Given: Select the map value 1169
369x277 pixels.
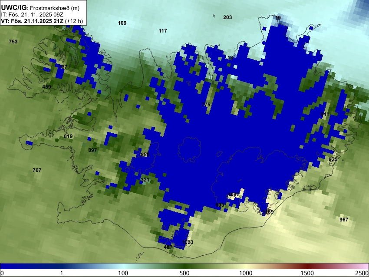Looking at the screenshot, I should pyautogui.click(x=268, y=212).
